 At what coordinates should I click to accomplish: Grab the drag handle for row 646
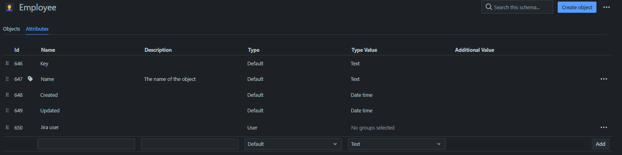coord(7,63)
